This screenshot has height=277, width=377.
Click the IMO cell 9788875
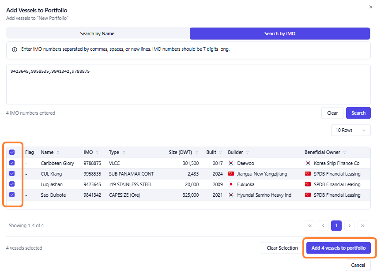pyautogui.click(x=92, y=163)
